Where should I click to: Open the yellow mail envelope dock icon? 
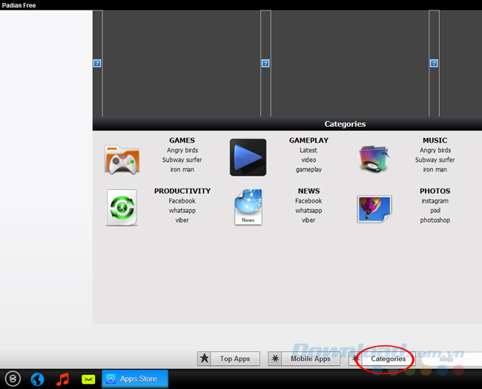pyautogui.click(x=88, y=379)
